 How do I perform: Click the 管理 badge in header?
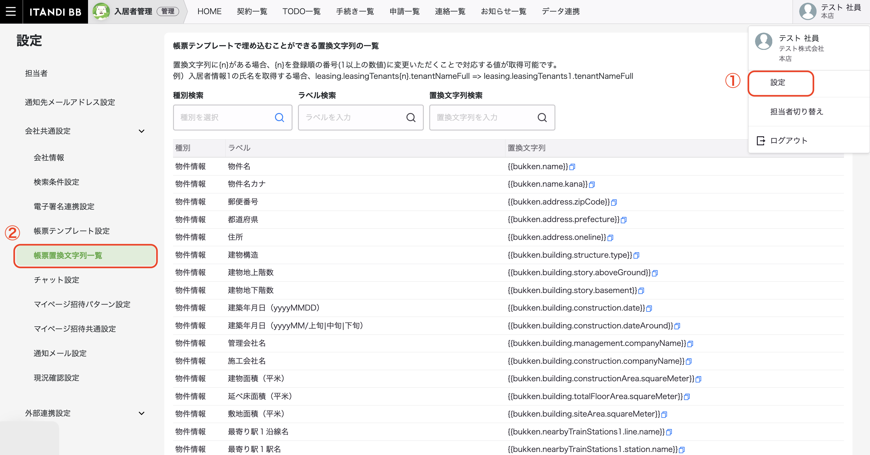click(168, 11)
